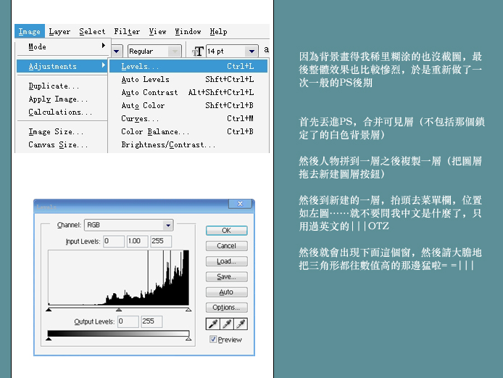
Task: Click the output levels 0 field
Action: click(128, 321)
